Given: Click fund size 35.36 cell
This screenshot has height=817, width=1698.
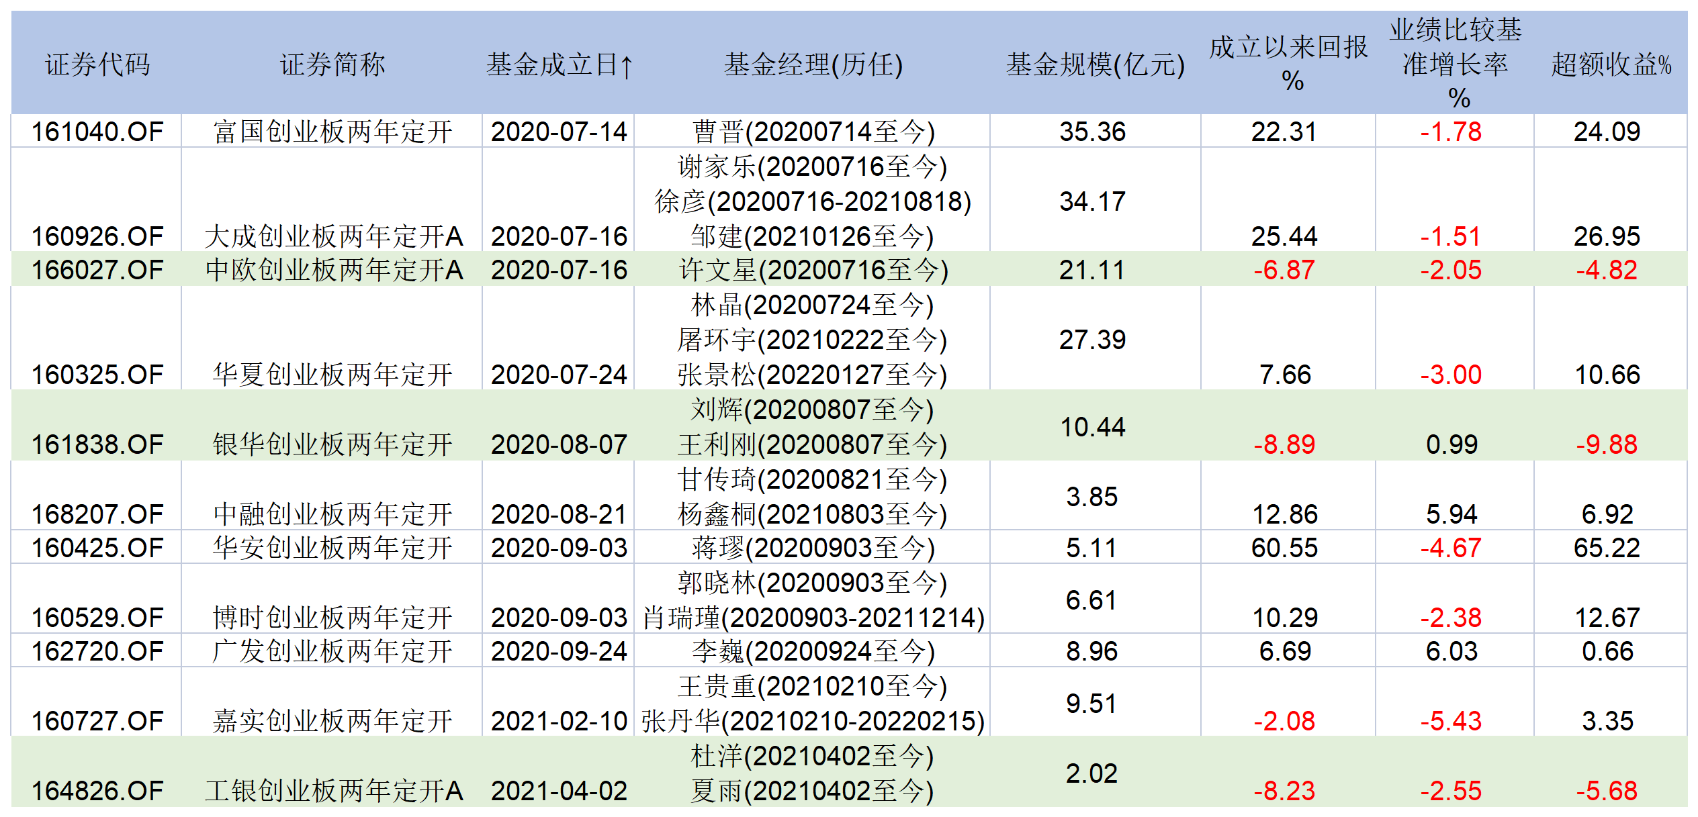Looking at the screenshot, I should (1092, 132).
